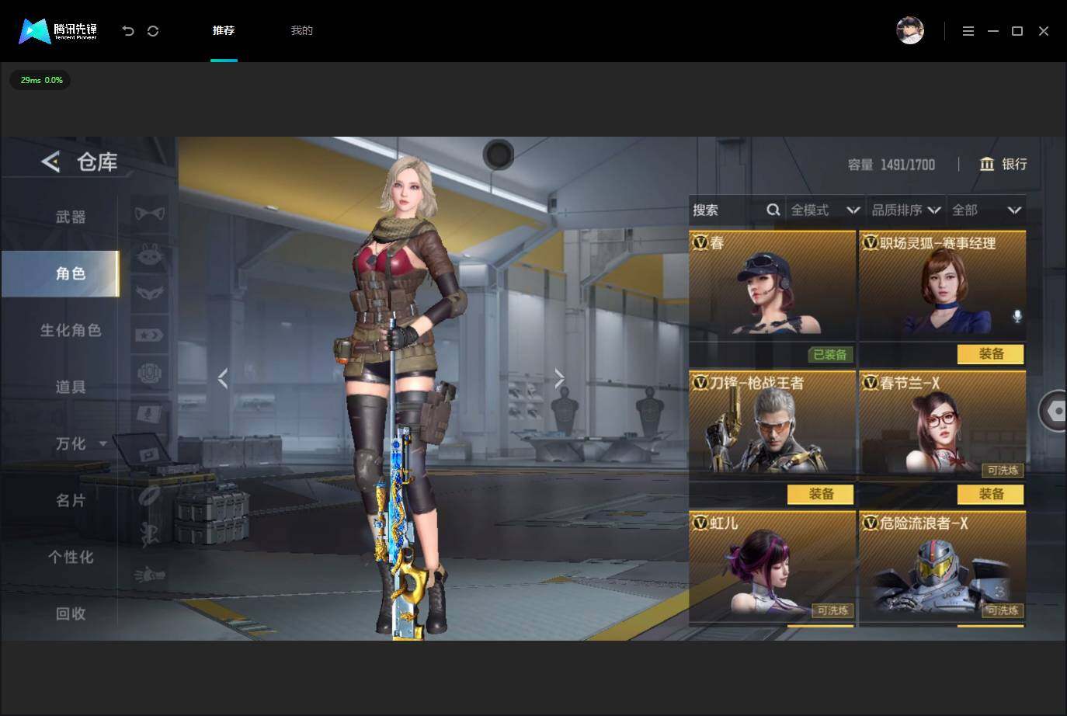The height and width of the screenshot is (716, 1067).
Task: Equip 刀锋-枪战王者 with 装备 button
Action: (x=821, y=494)
